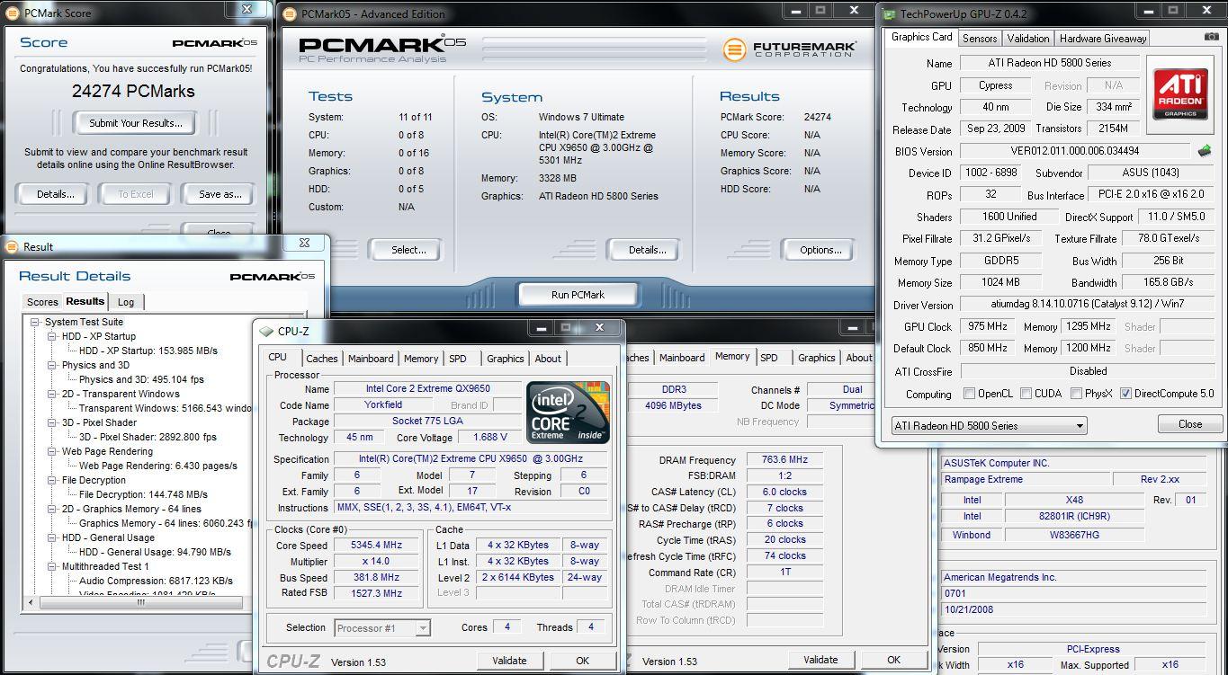The image size is (1228, 675).
Task: Open the Validation tab in GPU-Z
Action: point(1027,38)
